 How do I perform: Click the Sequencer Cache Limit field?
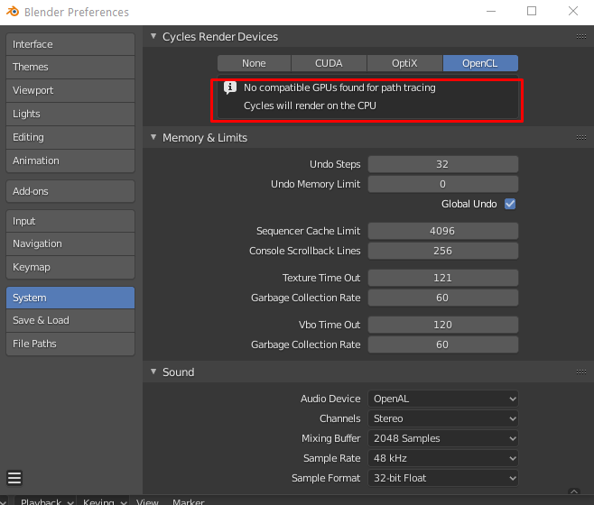click(443, 231)
